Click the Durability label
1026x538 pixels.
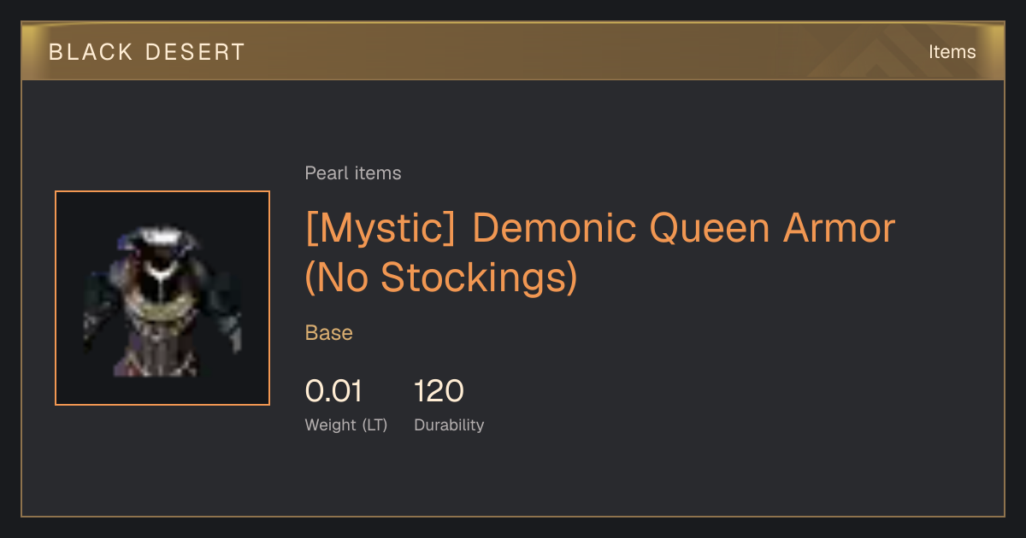click(449, 425)
